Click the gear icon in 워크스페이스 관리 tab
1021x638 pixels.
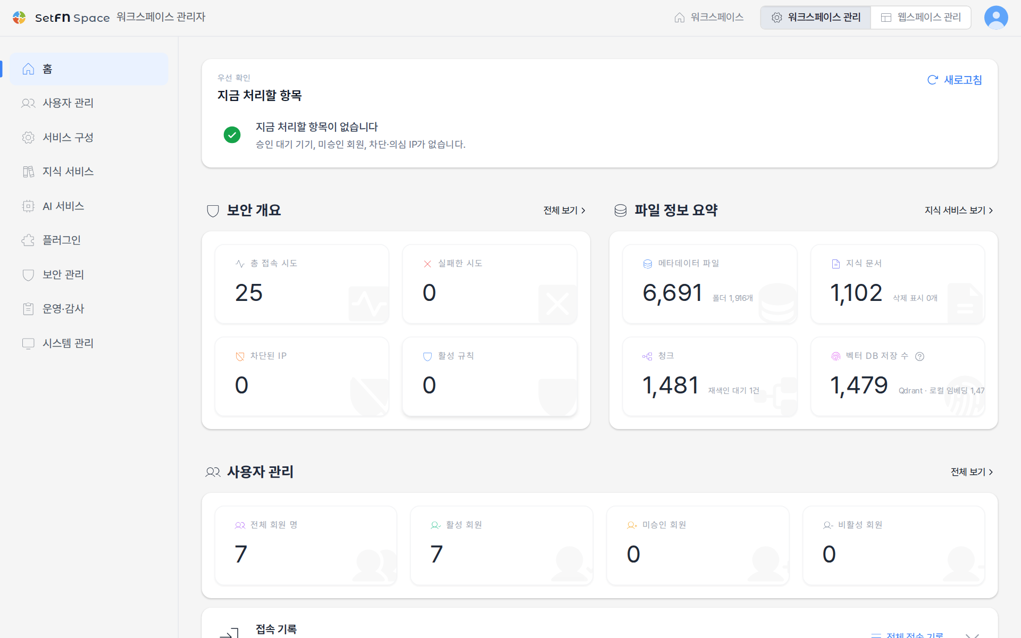[x=776, y=18]
